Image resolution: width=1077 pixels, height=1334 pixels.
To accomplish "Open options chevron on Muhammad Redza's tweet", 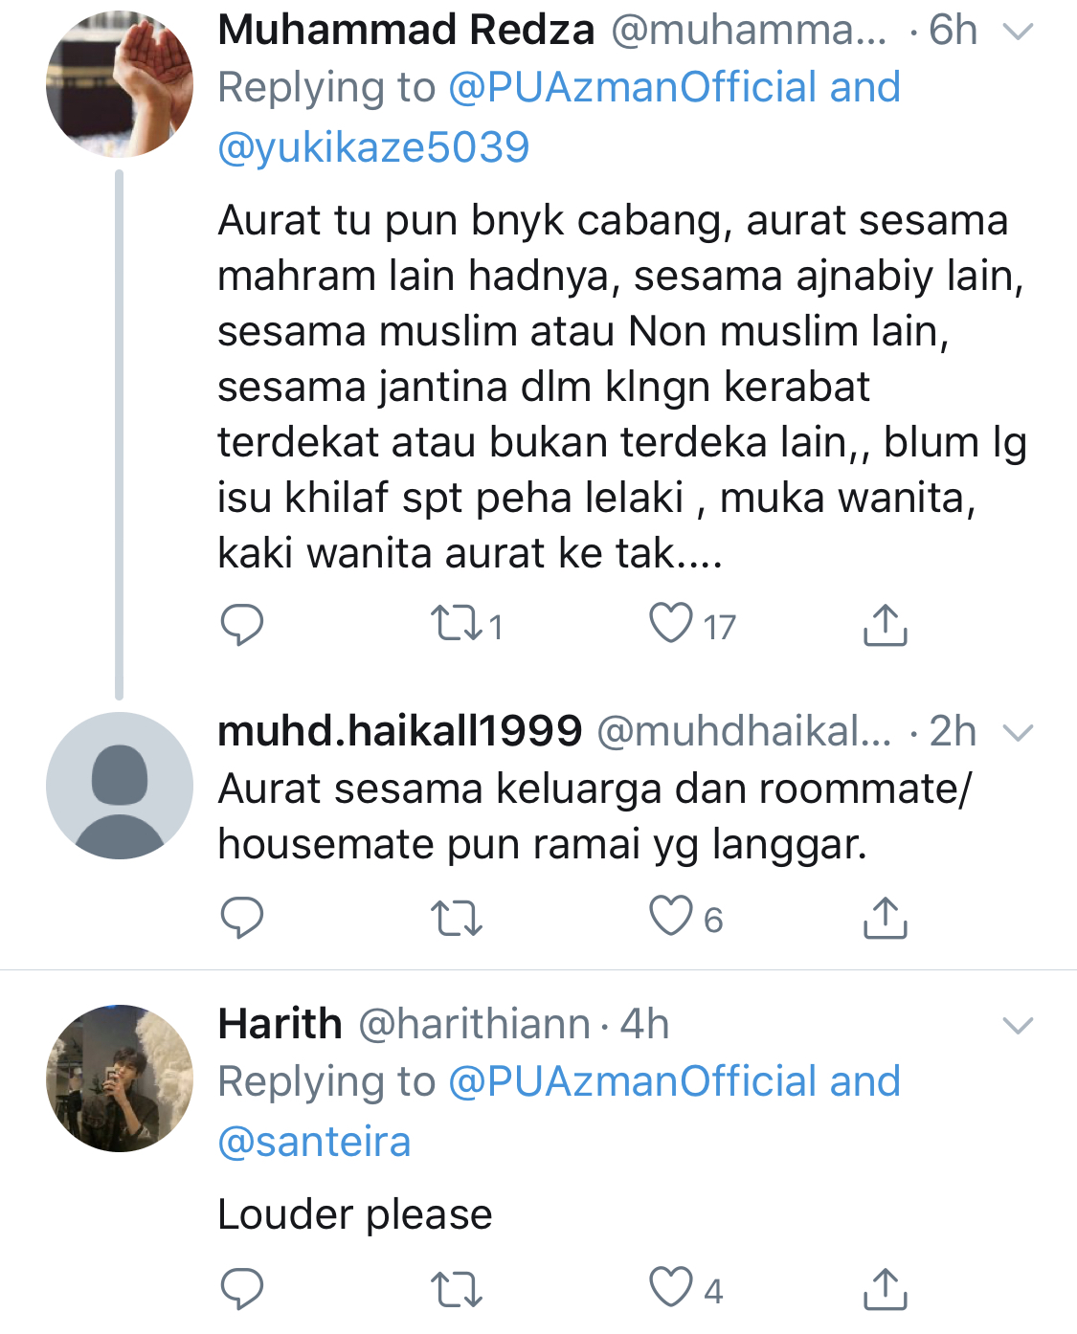I will (1017, 32).
